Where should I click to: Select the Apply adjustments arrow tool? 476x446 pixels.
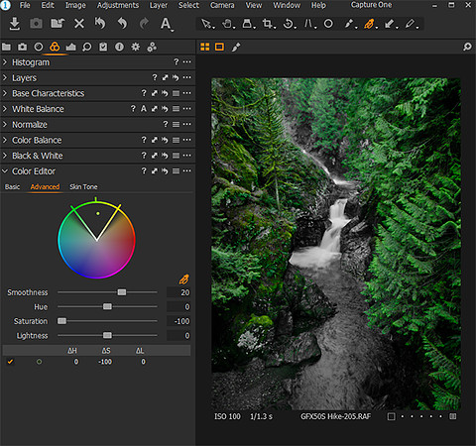tap(391, 24)
